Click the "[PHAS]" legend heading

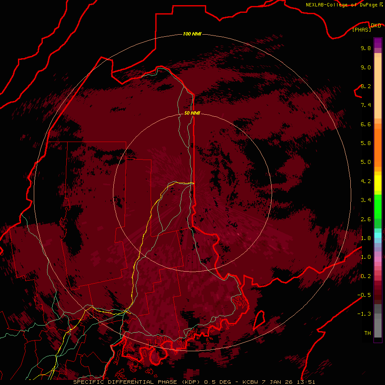click(361, 30)
